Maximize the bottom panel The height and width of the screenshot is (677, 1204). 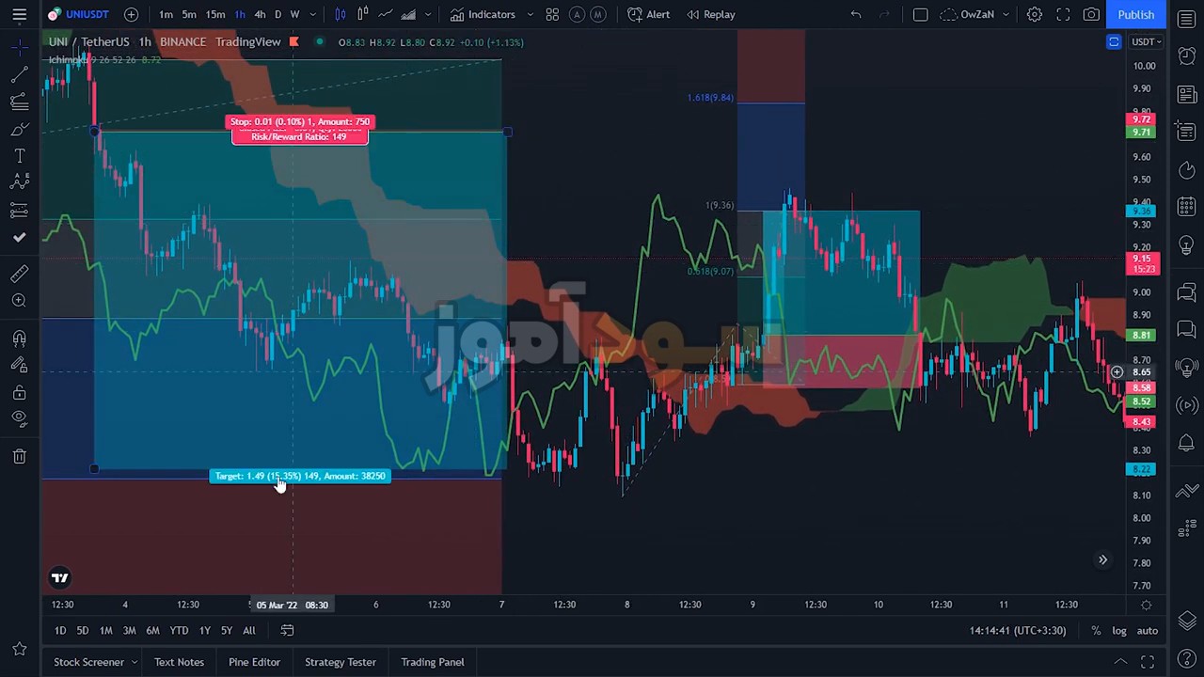tap(1148, 662)
